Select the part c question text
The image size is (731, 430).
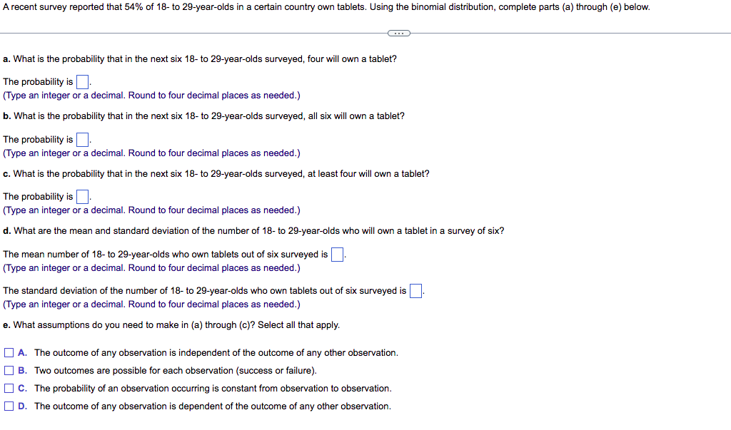click(216, 173)
